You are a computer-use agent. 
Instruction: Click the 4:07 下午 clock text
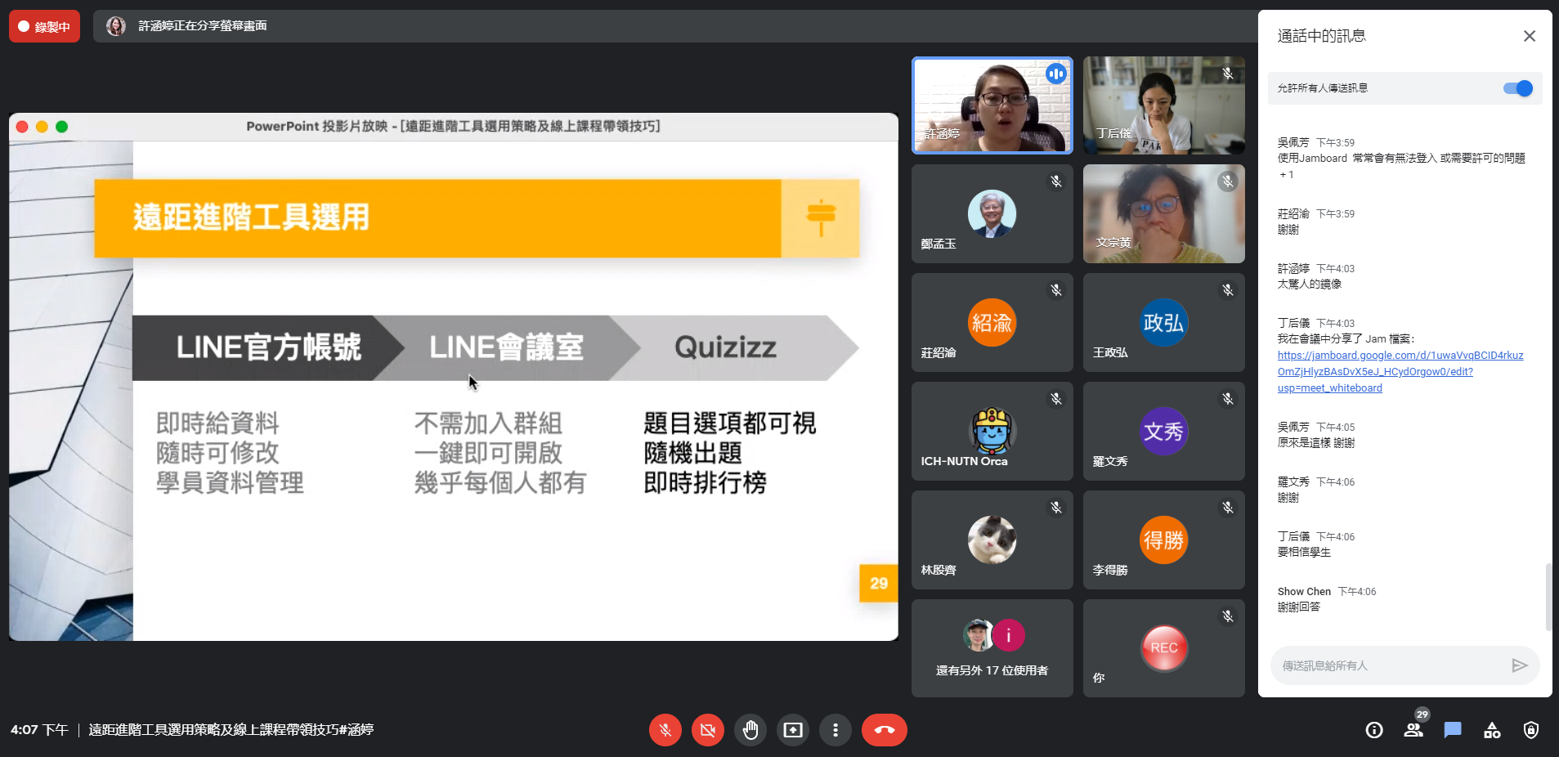[x=39, y=730]
